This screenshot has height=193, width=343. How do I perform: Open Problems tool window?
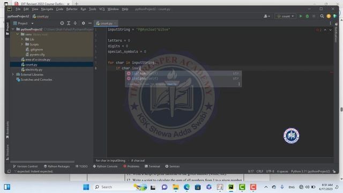[x=131, y=166]
